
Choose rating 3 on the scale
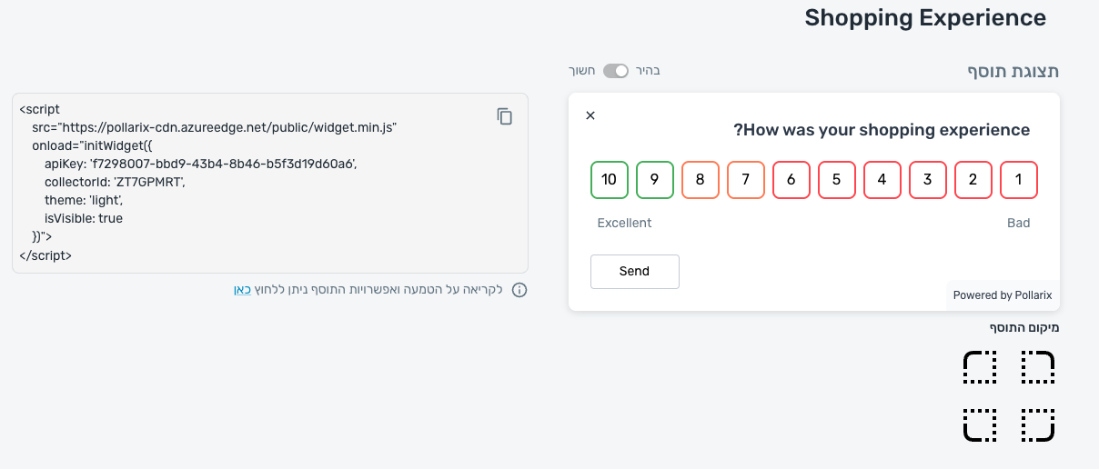(928, 180)
